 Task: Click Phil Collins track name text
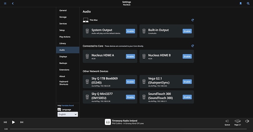pos(128,124)
